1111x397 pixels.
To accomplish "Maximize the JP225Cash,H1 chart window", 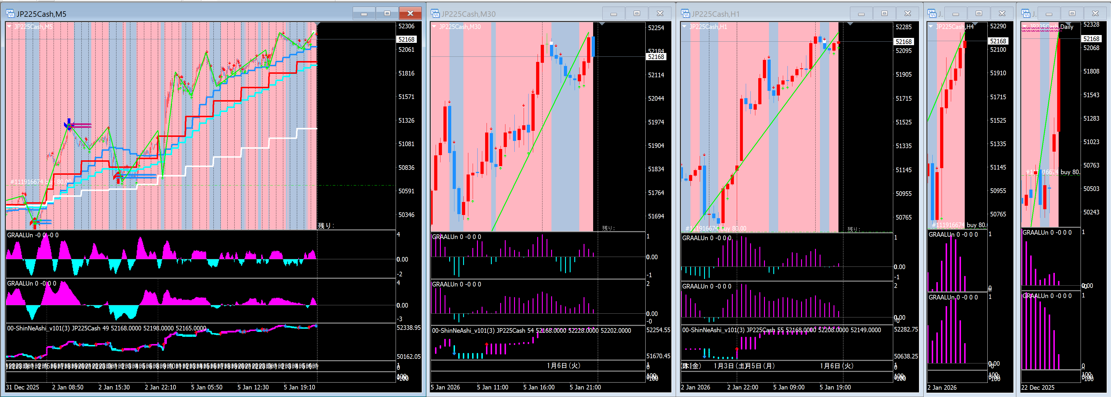I will click(884, 14).
